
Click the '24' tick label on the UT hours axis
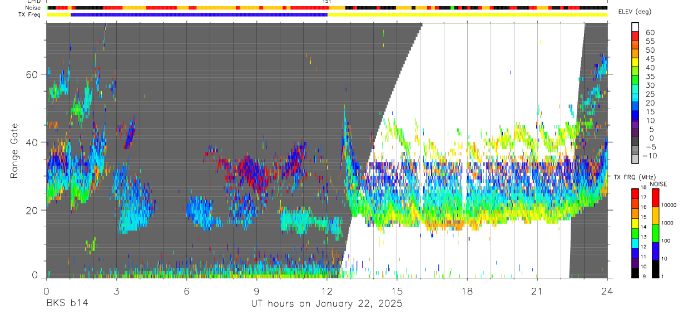607,291
